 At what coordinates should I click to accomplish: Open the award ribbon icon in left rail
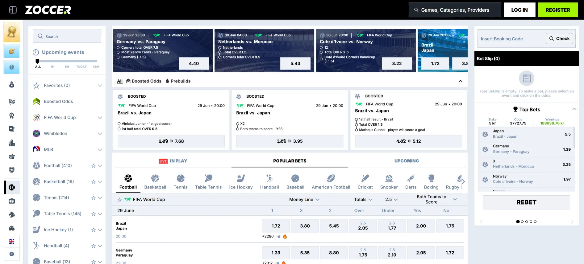(12, 116)
